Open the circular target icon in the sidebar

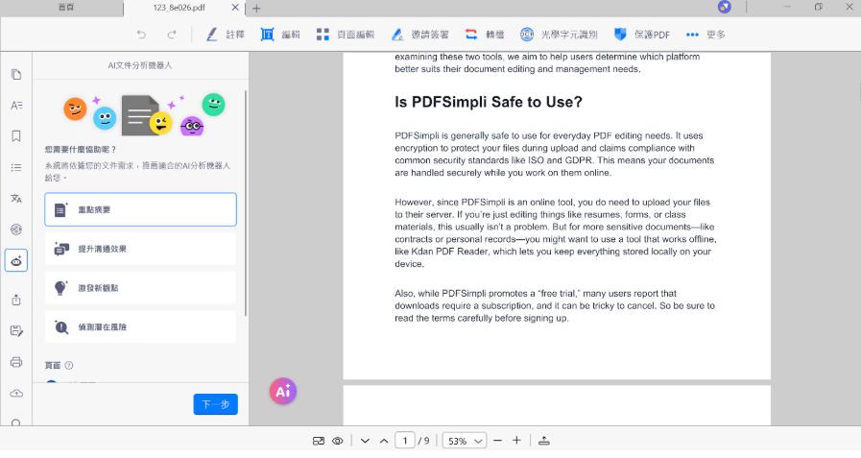(16, 229)
